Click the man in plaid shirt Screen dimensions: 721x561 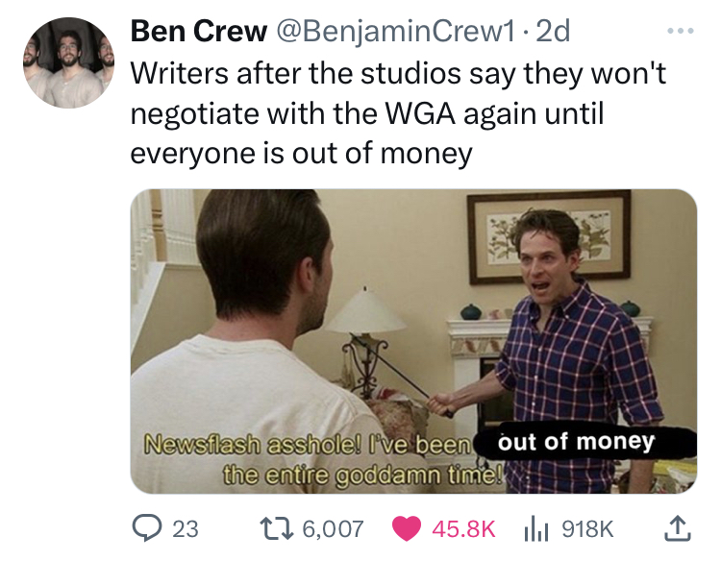click(575, 352)
